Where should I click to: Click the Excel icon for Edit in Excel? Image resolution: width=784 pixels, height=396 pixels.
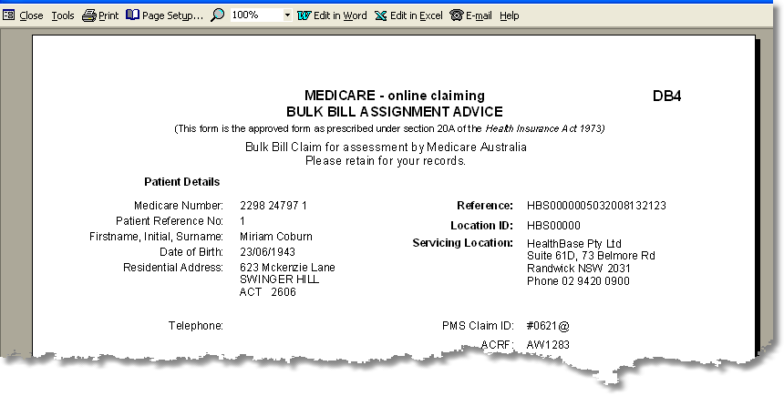379,15
